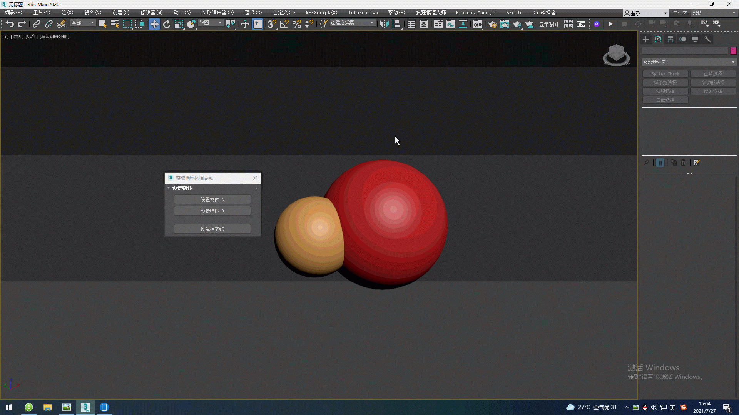Viewport: 739px width, 415px height.
Task: Switch to Hierarchy panel tab icon
Action: pyautogui.click(x=670, y=39)
